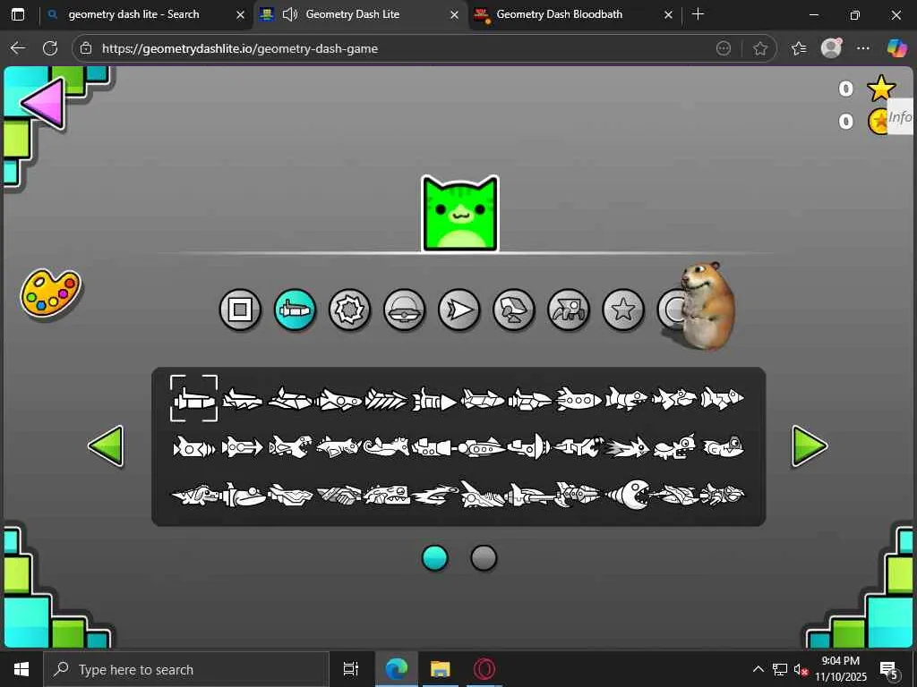Open the Windows Start menu
The height and width of the screenshot is (687, 917).
(21, 669)
